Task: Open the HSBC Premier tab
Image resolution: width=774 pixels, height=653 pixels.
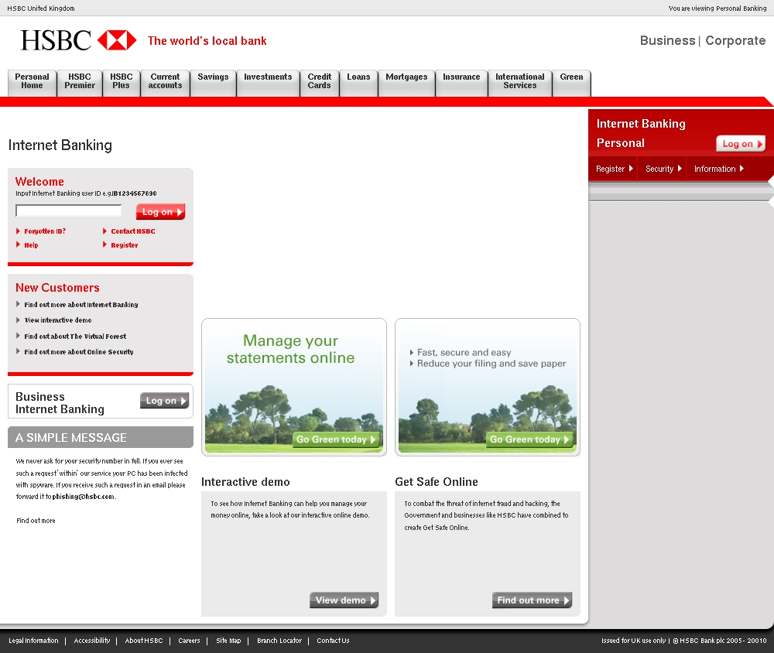Action: pyautogui.click(x=80, y=83)
